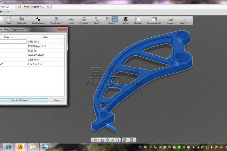This screenshot has width=227, height=151.
Task: Click the Inspect measure tool
Action: (171, 20)
